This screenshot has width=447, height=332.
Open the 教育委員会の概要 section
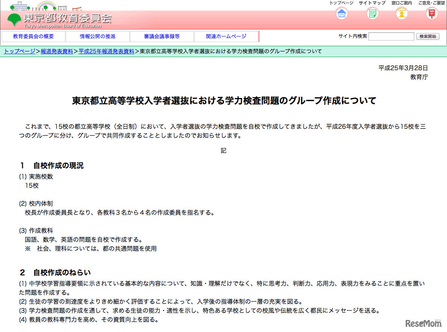pyautogui.click(x=34, y=36)
